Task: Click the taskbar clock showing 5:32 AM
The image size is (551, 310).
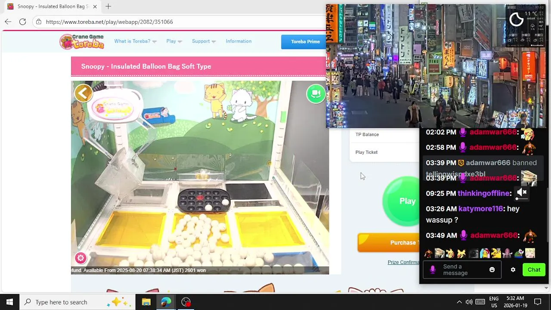Action: tap(515, 302)
